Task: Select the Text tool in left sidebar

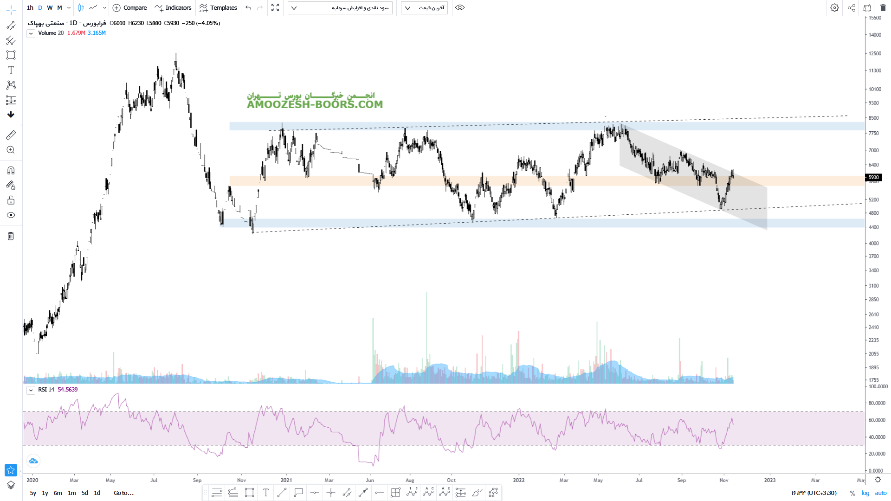Action: click(x=11, y=70)
